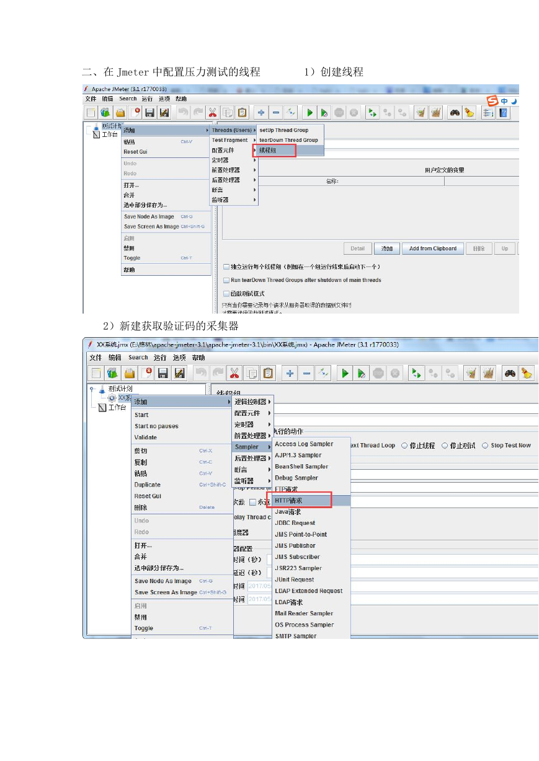Viewport: 539px width, 761px height.
Task: Click Start no pauses icon in lower toolbar
Action: click(x=362, y=373)
